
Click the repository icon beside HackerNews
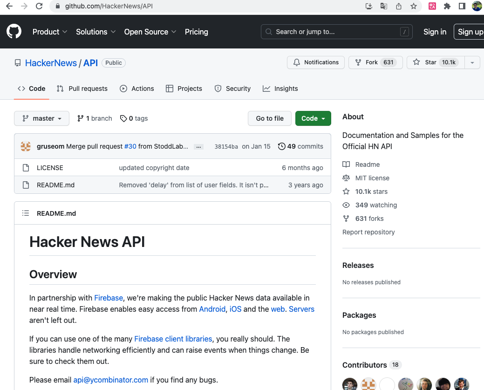pyautogui.click(x=18, y=63)
